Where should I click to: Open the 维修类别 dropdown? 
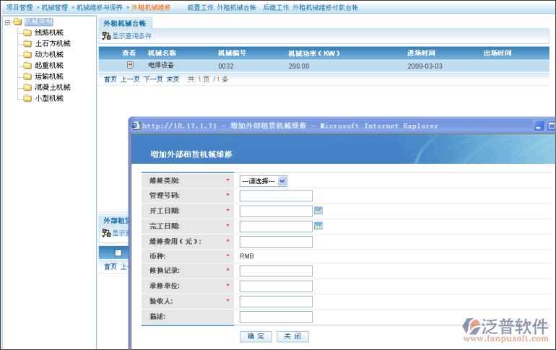263,181
